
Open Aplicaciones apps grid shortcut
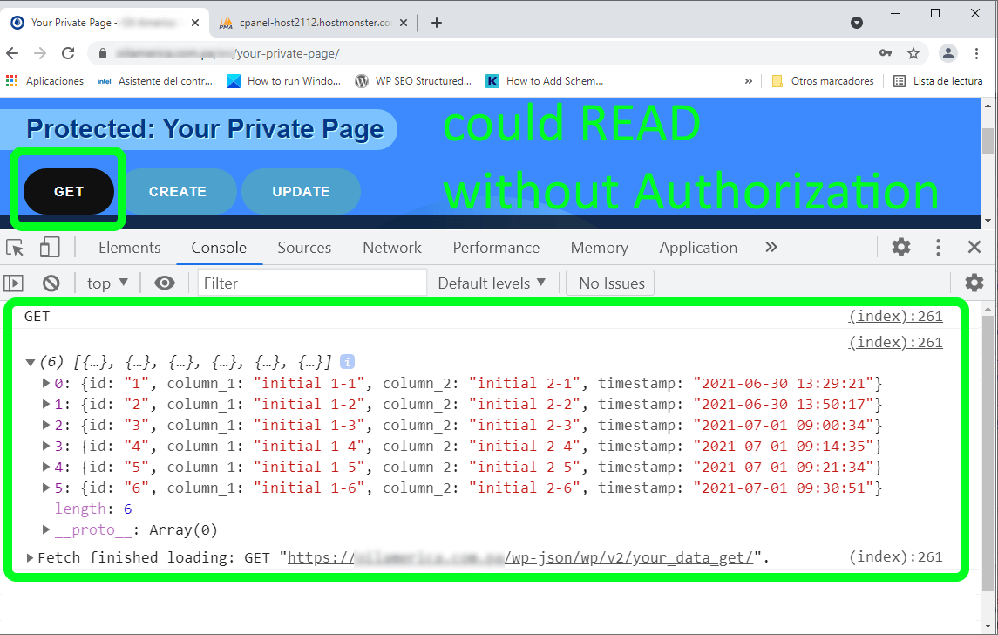click(x=44, y=81)
